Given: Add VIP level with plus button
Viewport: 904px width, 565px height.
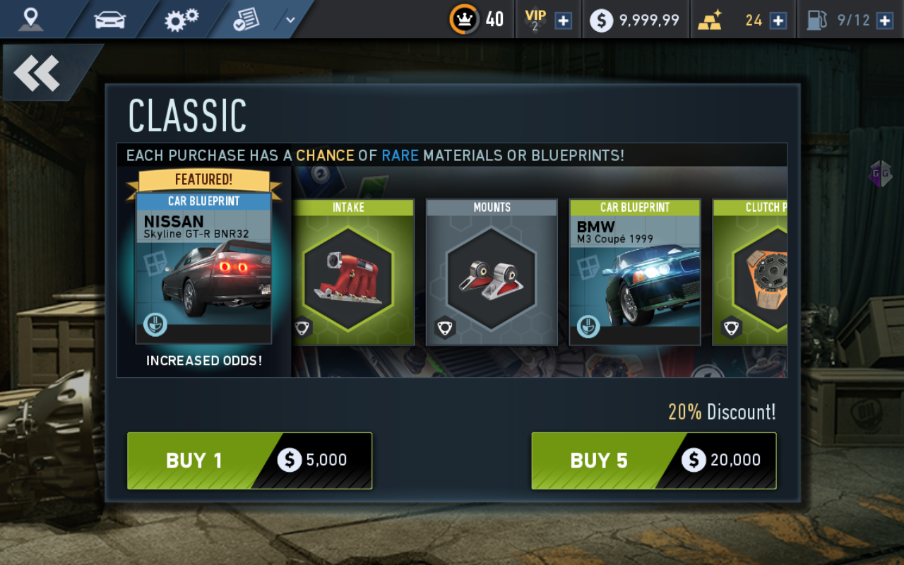Looking at the screenshot, I should pos(563,20).
